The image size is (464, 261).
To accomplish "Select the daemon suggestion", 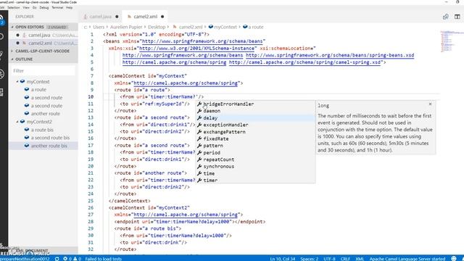I will [x=255, y=111].
